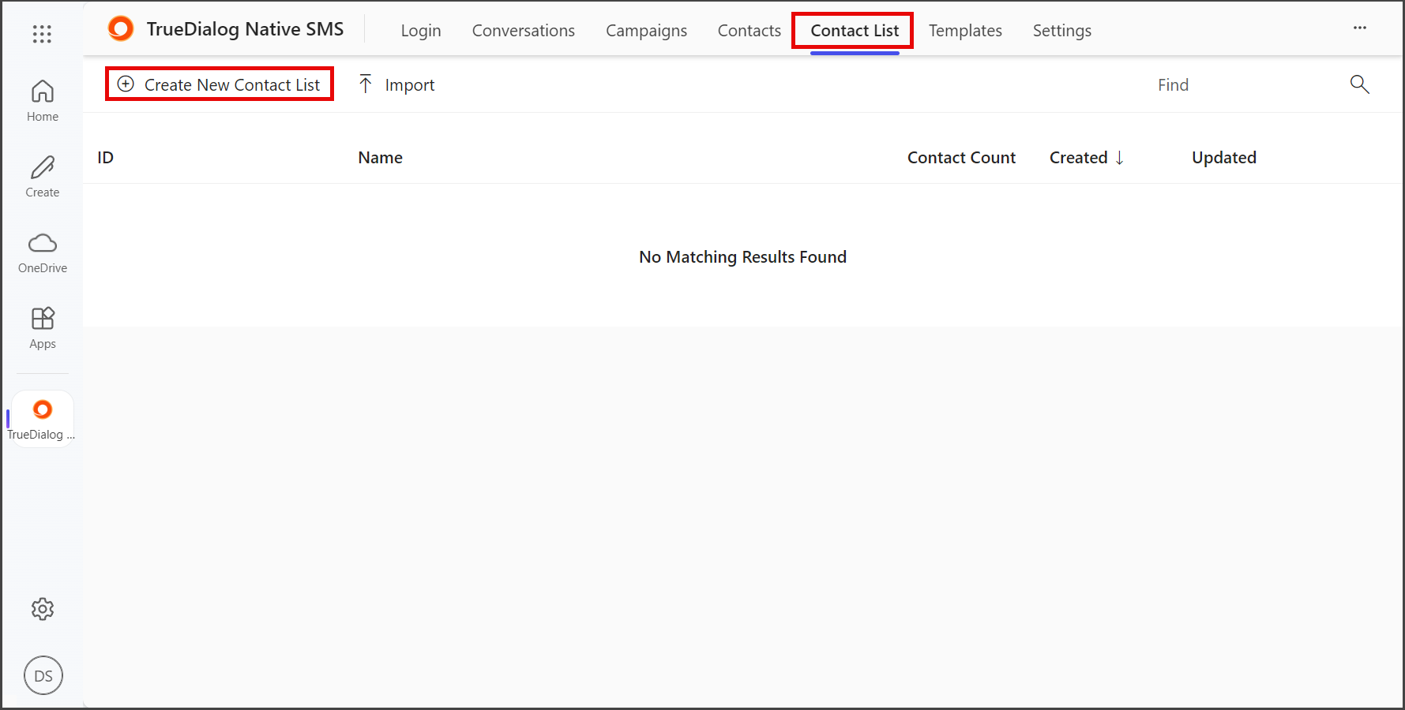
Task: Sort by the ID column header
Action: point(106,158)
